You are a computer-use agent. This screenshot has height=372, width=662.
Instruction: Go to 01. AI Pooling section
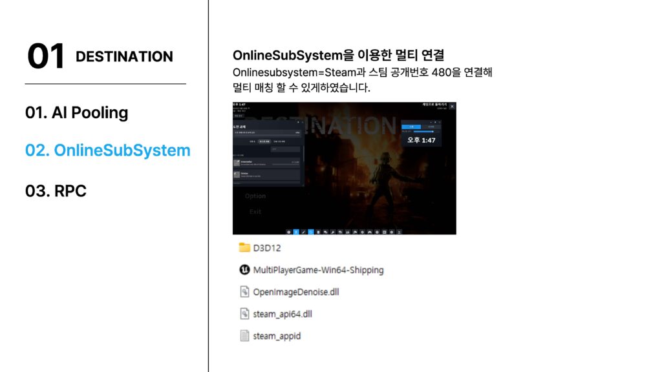pyautogui.click(x=76, y=112)
